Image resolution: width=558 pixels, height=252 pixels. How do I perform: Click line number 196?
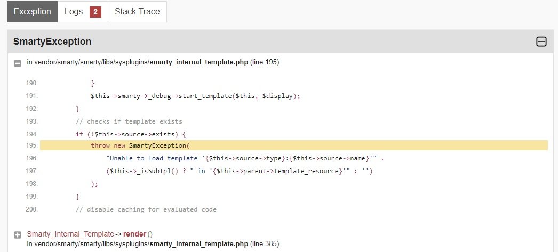[x=31, y=158]
